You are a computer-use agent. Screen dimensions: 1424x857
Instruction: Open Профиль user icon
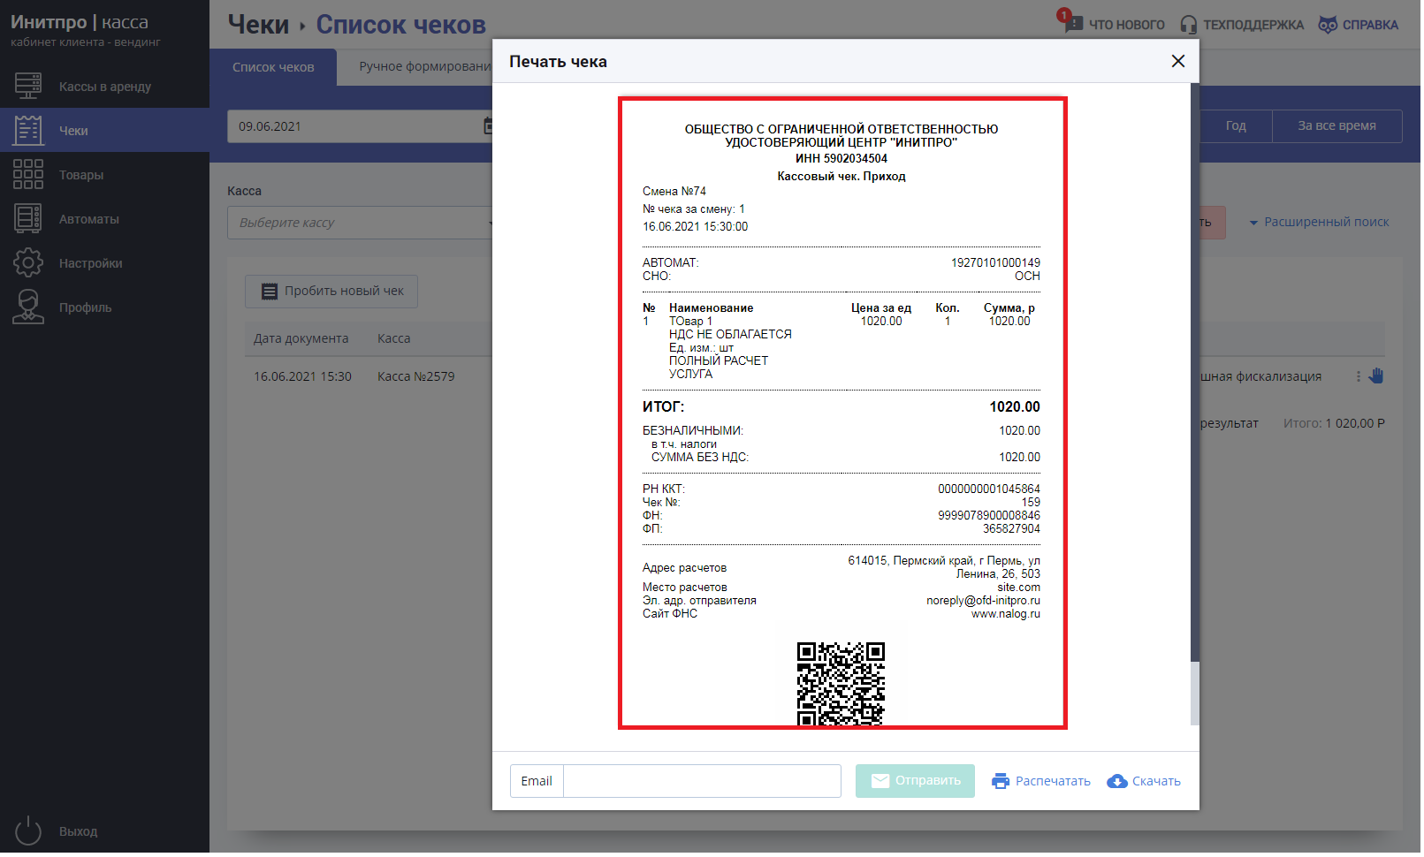[x=28, y=307]
